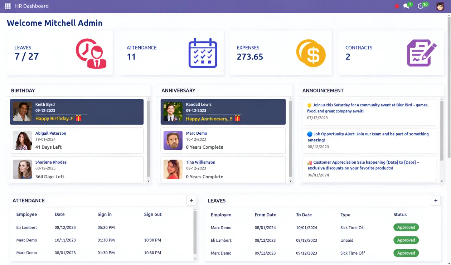451x265 pixels.
Task: Click gift icon beside Happy Anniversary
Action: [237, 119]
